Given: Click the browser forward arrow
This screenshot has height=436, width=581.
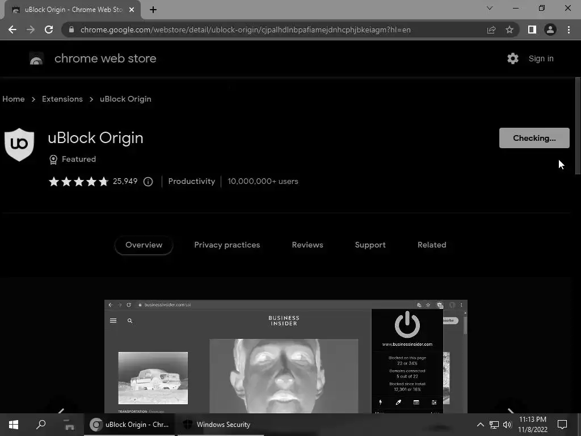Looking at the screenshot, I should (x=31, y=30).
